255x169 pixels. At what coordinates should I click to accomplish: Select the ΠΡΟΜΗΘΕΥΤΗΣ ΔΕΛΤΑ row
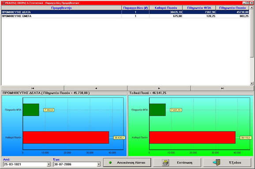[x=125, y=12]
